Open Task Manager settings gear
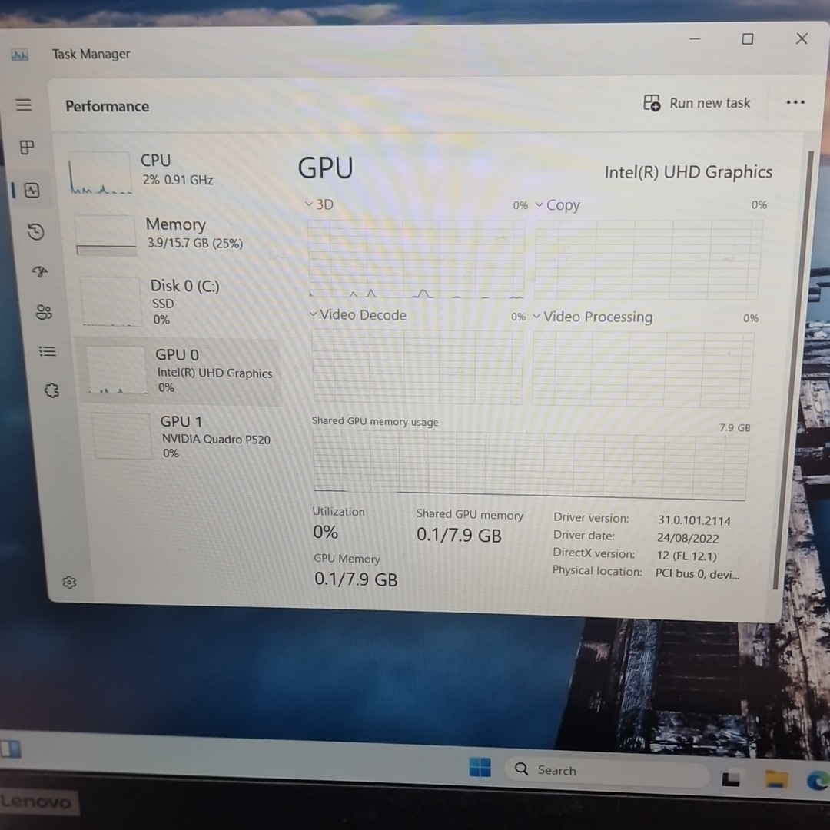The height and width of the screenshot is (830, 830). (69, 583)
